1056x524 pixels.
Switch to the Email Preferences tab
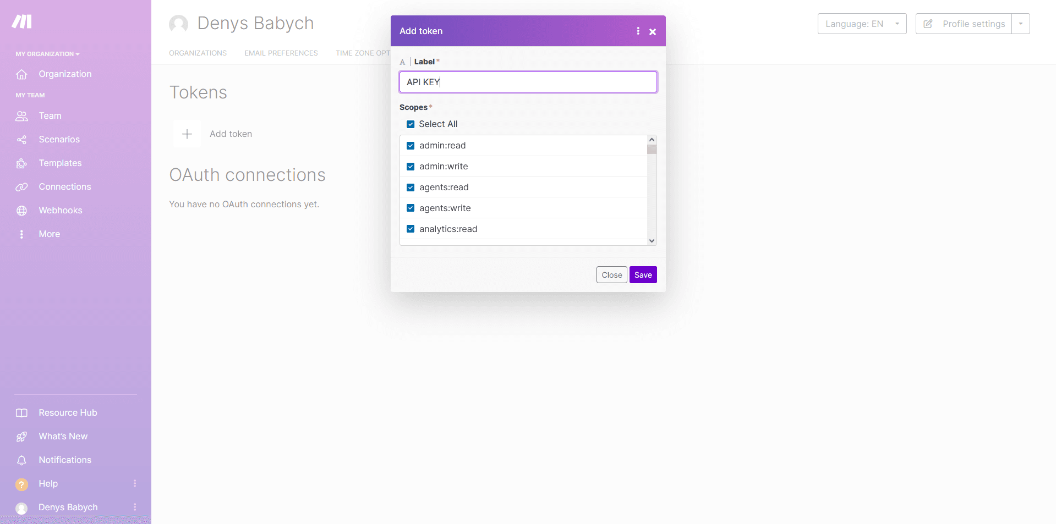(281, 53)
